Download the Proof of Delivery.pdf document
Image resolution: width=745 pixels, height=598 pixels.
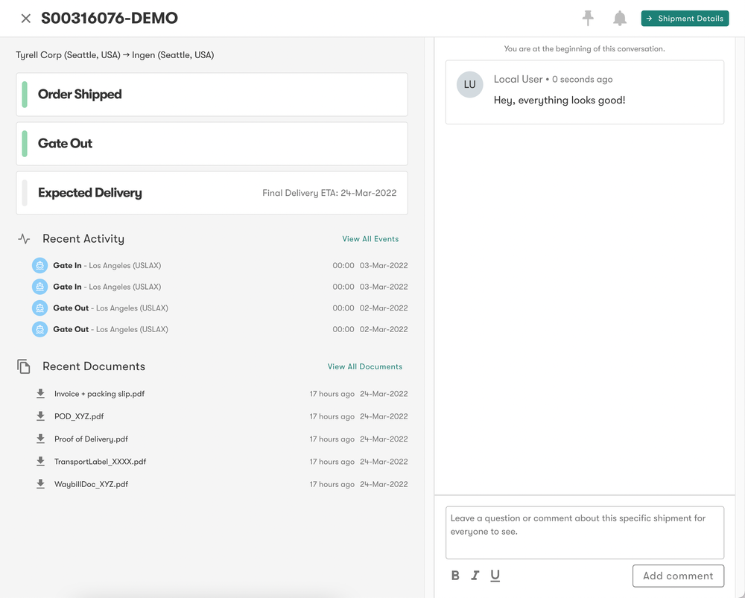click(x=39, y=439)
